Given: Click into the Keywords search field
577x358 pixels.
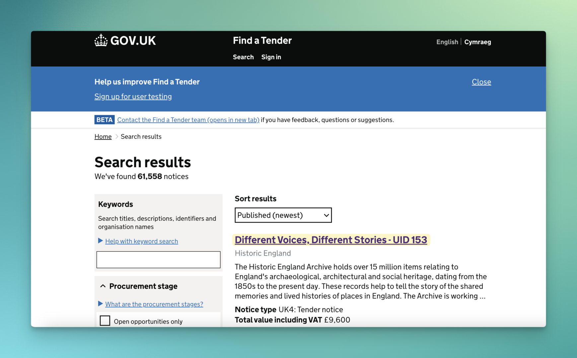Looking at the screenshot, I should (x=158, y=260).
